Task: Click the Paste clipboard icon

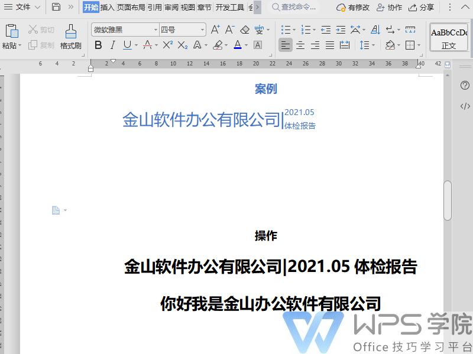Action: pos(12,31)
